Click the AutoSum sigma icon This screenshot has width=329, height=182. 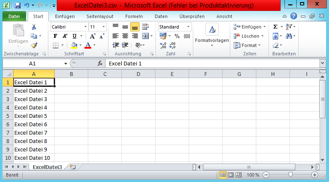point(275,26)
